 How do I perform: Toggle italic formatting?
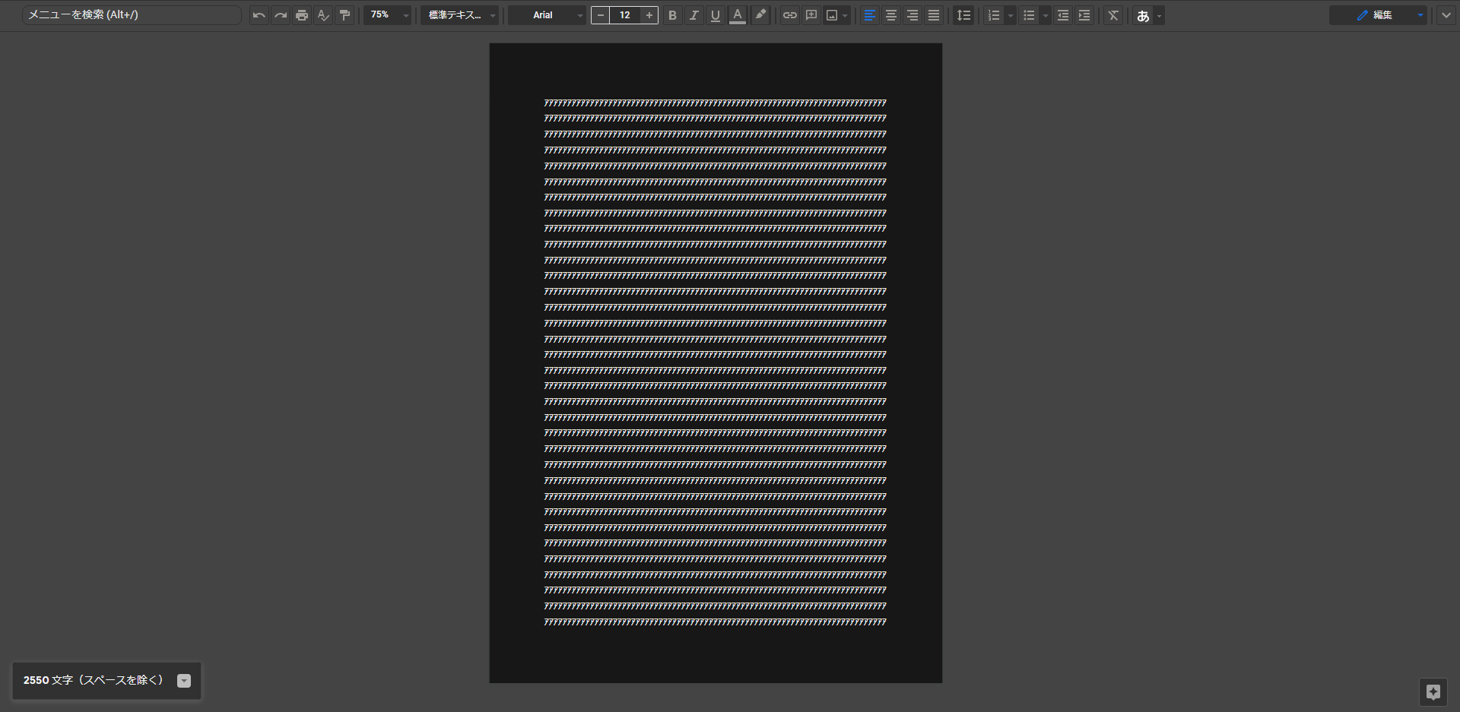click(693, 15)
